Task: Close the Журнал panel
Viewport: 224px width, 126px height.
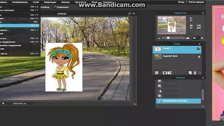Action: coord(203,78)
